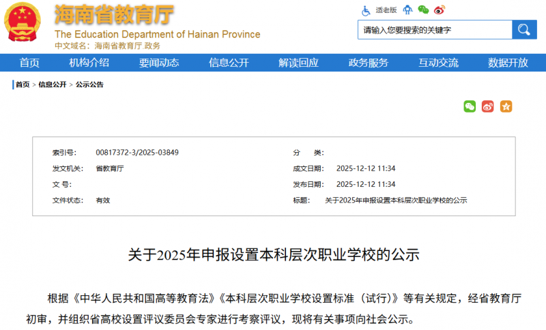Select the index number 00817372-3/2025-03849
This screenshot has width=546, height=330.
137,153
